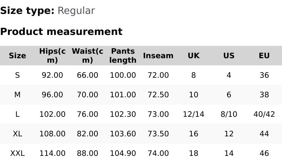Click the 8/10 US size cell
Image resolution: width=282 pixels, height=163 pixels.
[x=229, y=114]
